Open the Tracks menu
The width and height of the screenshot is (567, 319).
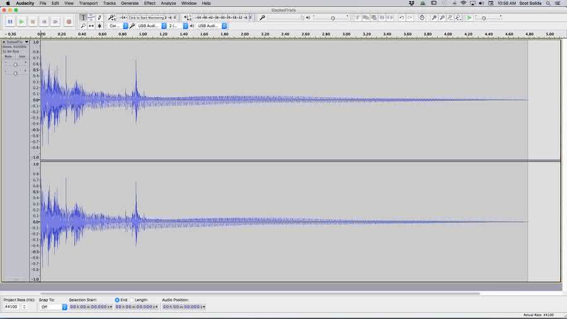109,3
